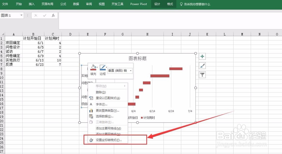282x154 pixels.
Task: Expand the vertical category axis dropdown
Action: (x=131, y=71)
